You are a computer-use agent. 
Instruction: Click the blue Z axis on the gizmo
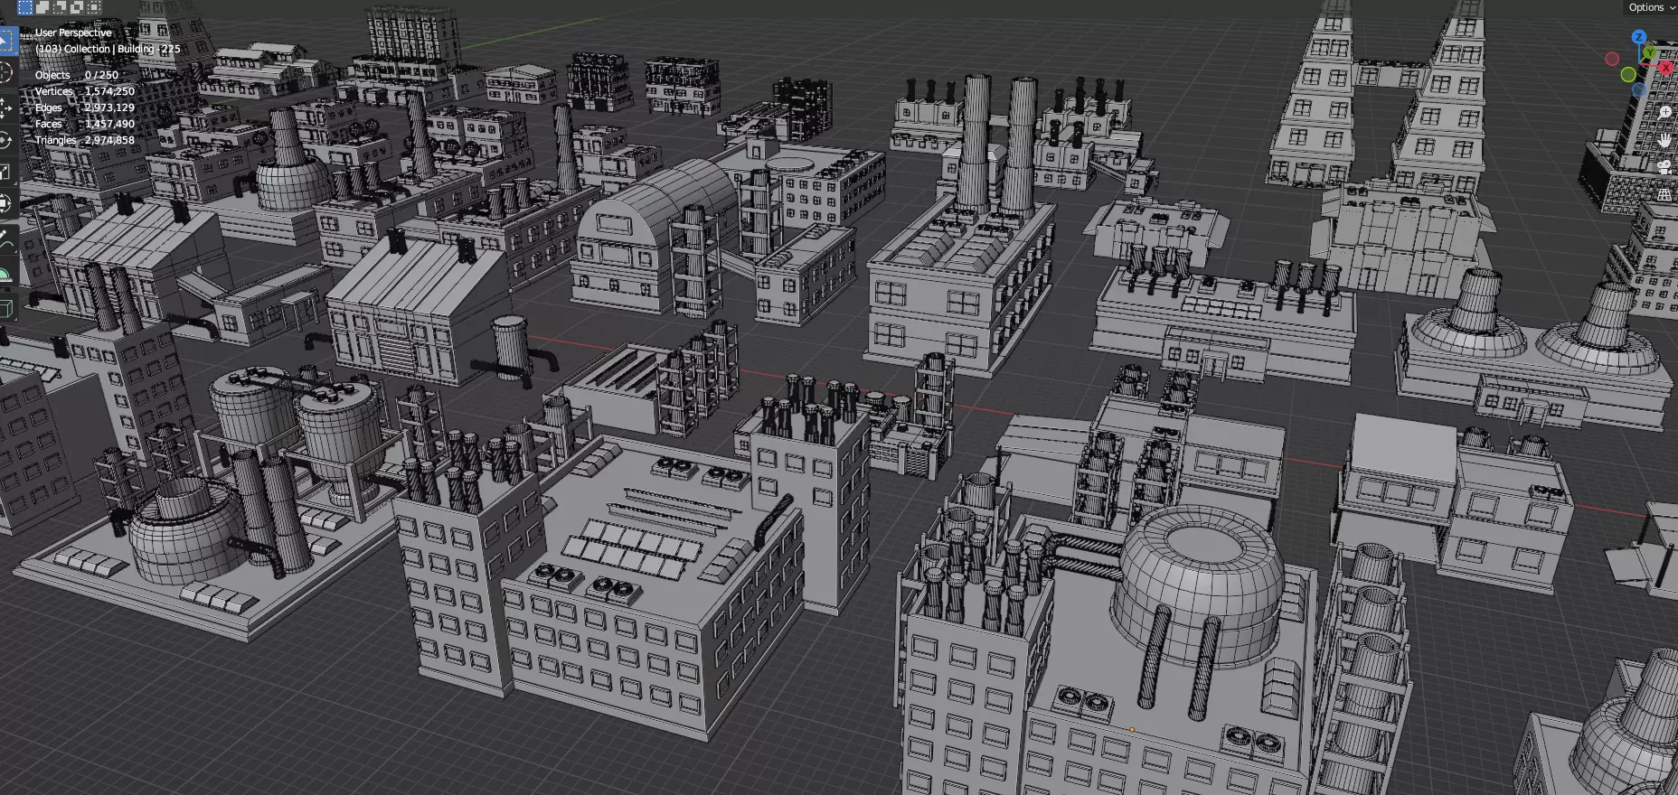1639,37
